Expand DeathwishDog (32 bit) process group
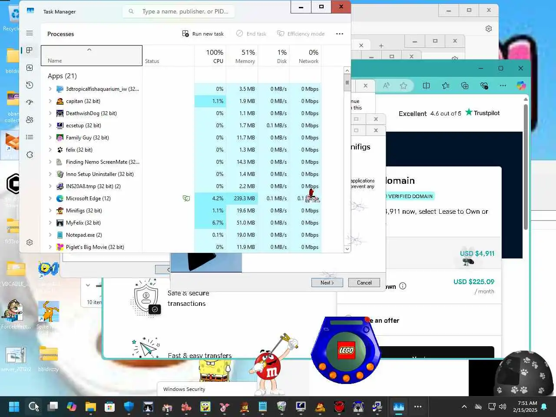Viewport: 556px width, 417px height. coord(50,113)
